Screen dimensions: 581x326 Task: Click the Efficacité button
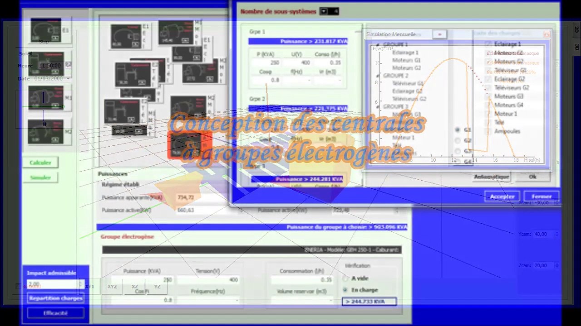pyautogui.click(x=56, y=313)
